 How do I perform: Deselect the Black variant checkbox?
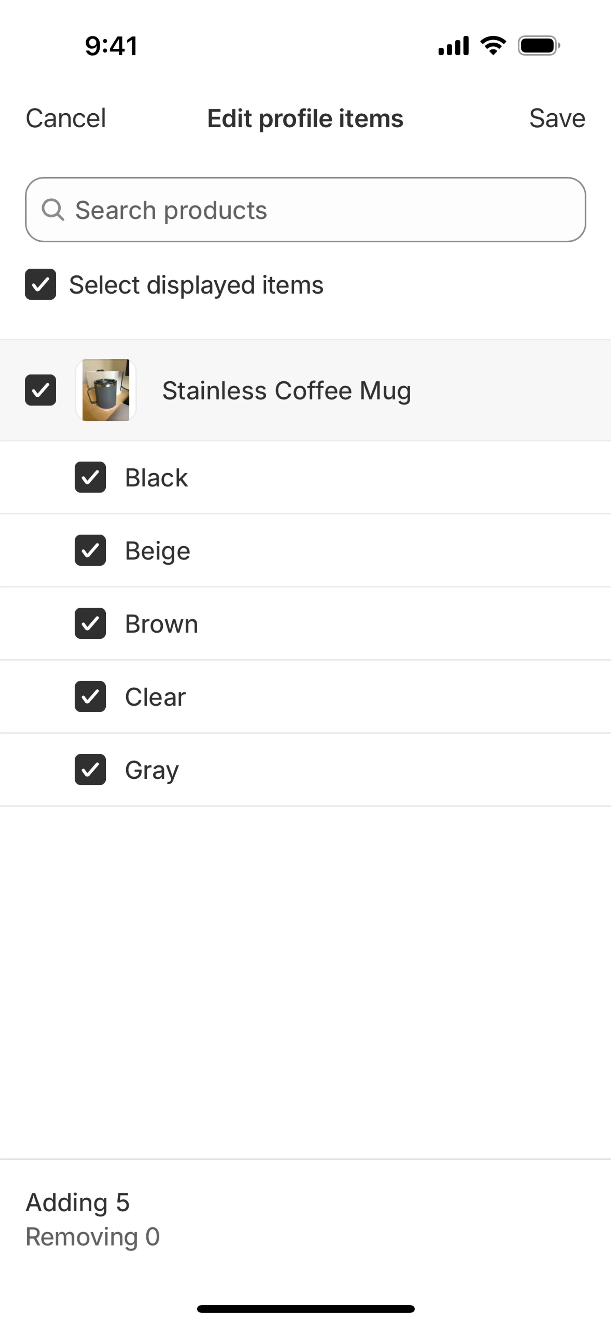90,477
